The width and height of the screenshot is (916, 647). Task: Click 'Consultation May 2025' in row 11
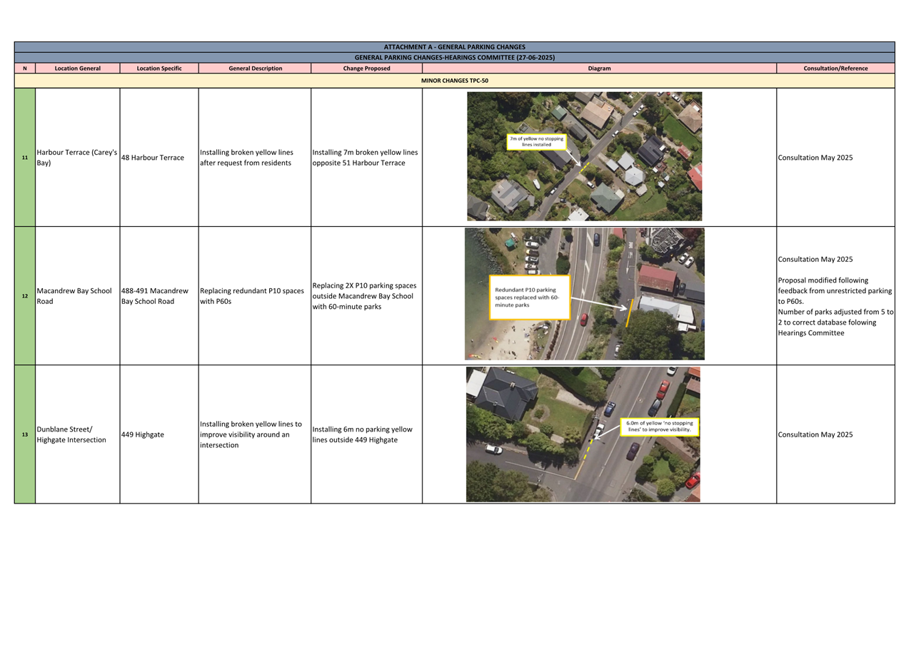click(x=815, y=158)
